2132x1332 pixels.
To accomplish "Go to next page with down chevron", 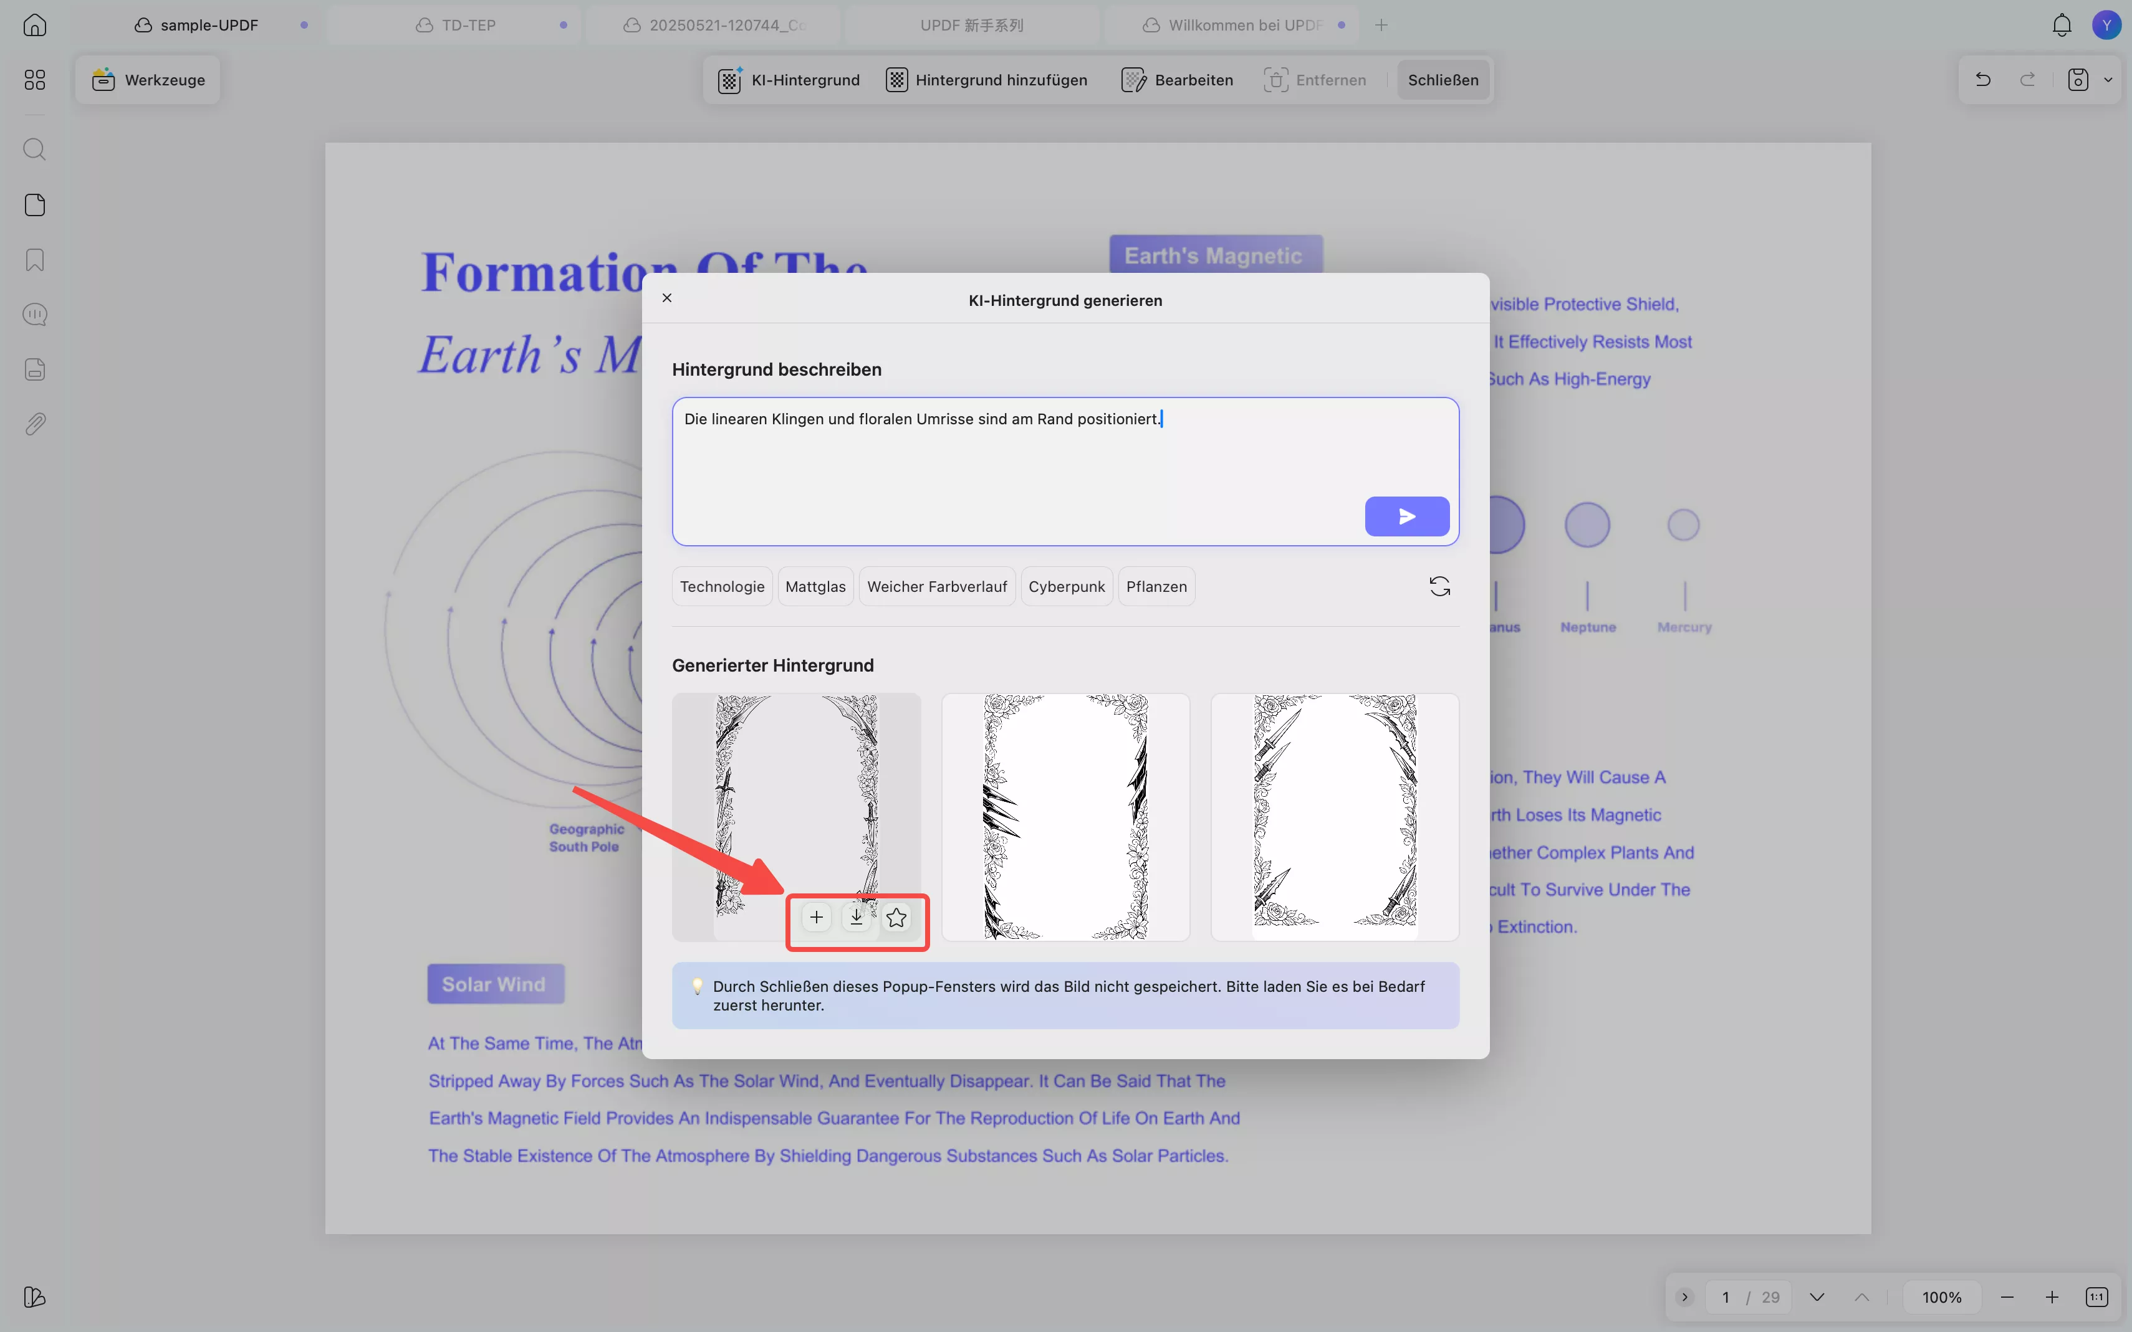I will click(1817, 1296).
